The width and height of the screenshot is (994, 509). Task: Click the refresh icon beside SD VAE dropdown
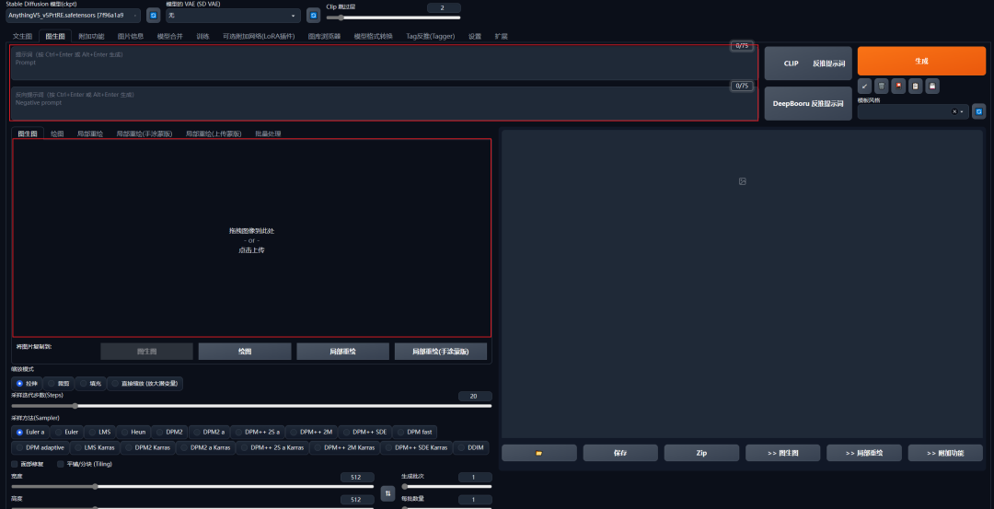tap(313, 16)
